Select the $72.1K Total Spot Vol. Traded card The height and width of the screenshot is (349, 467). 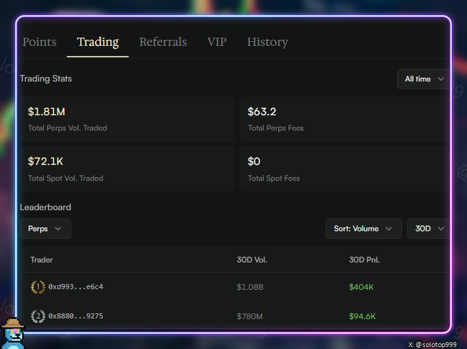[x=127, y=169]
